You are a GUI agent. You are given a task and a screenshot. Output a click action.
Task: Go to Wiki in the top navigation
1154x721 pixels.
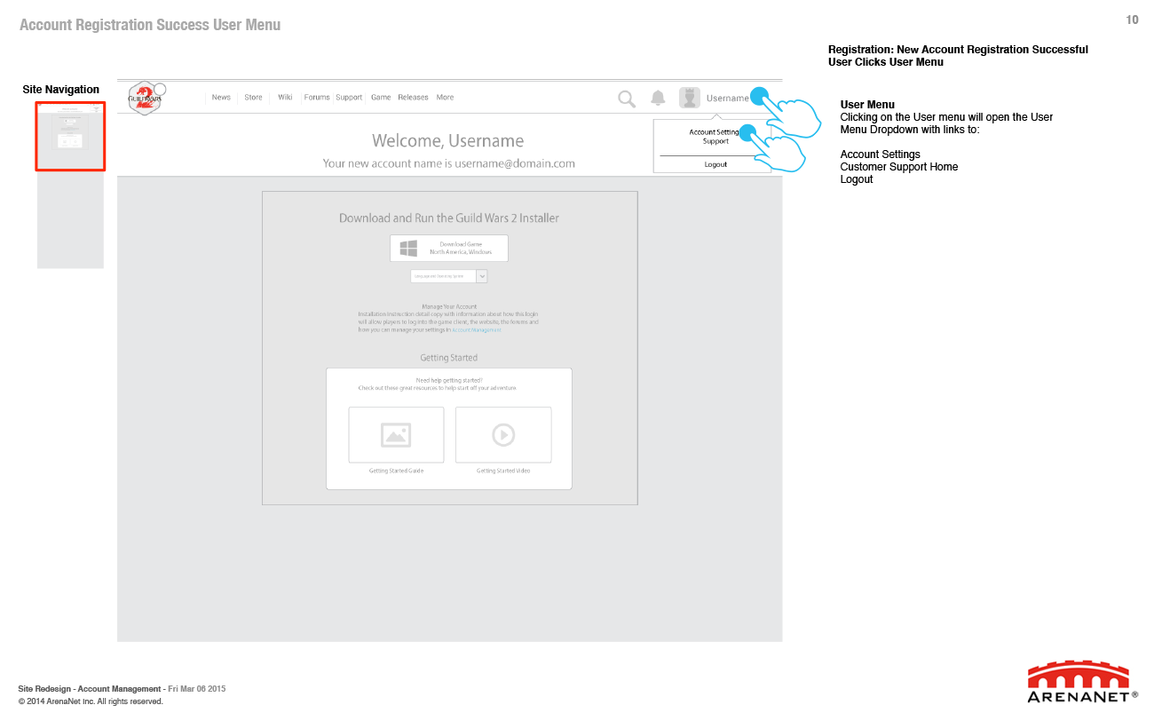[285, 98]
